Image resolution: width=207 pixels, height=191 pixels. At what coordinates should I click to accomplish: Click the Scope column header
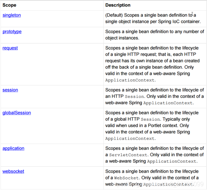9,5
